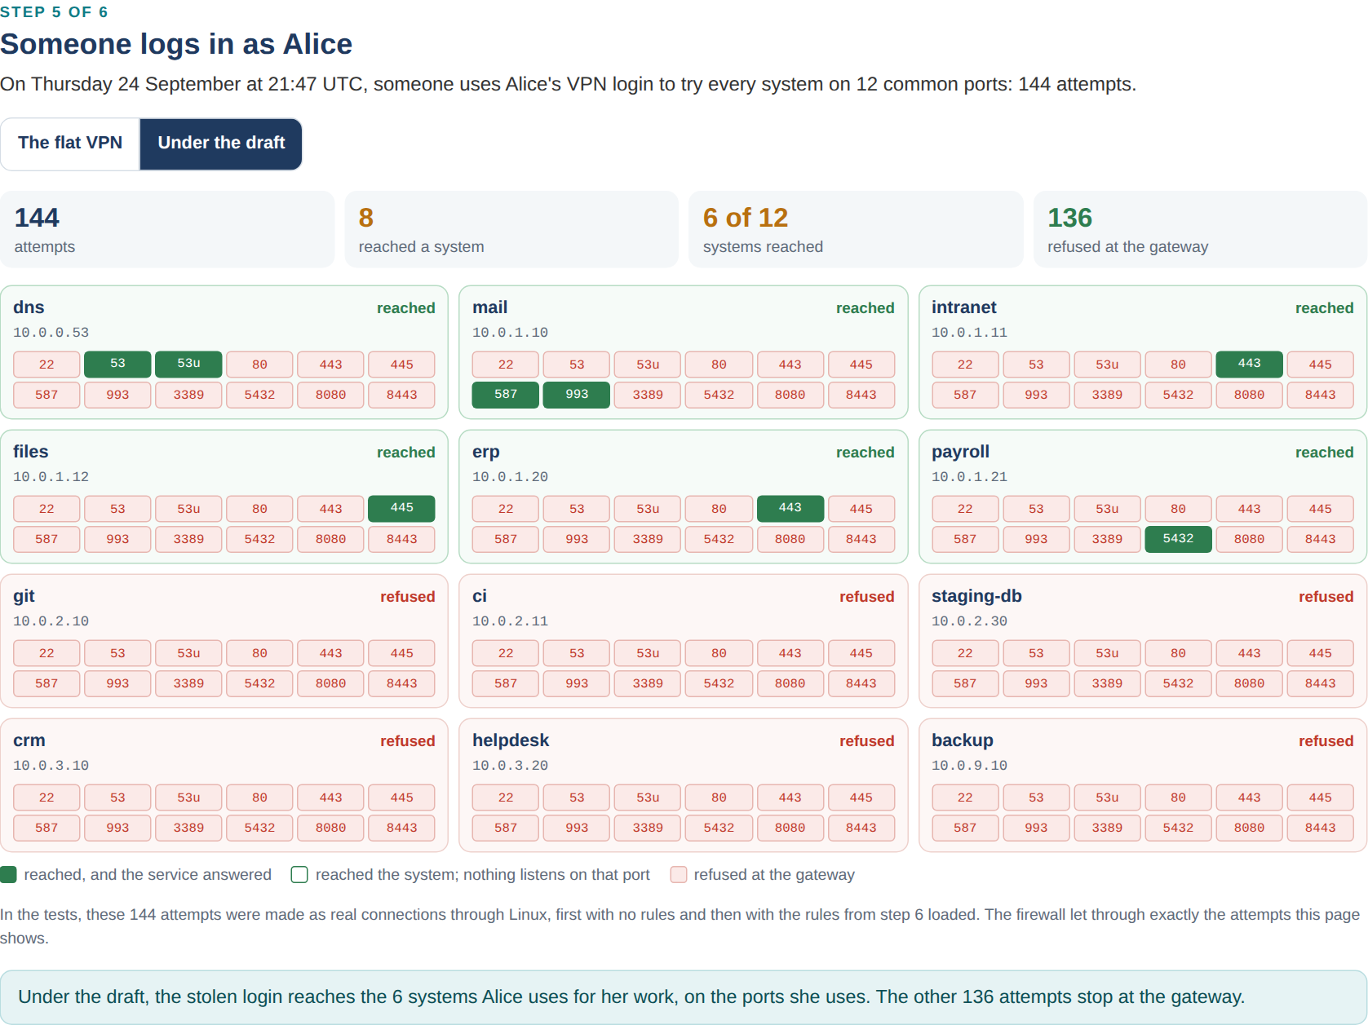The width and height of the screenshot is (1368, 1025).
Task: Click port 3389 in the crm card
Action: (x=188, y=828)
